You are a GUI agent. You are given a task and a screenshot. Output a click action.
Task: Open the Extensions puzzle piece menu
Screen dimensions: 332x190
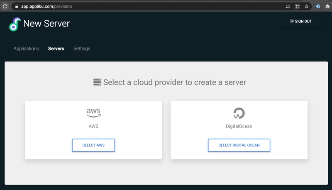click(327, 7)
